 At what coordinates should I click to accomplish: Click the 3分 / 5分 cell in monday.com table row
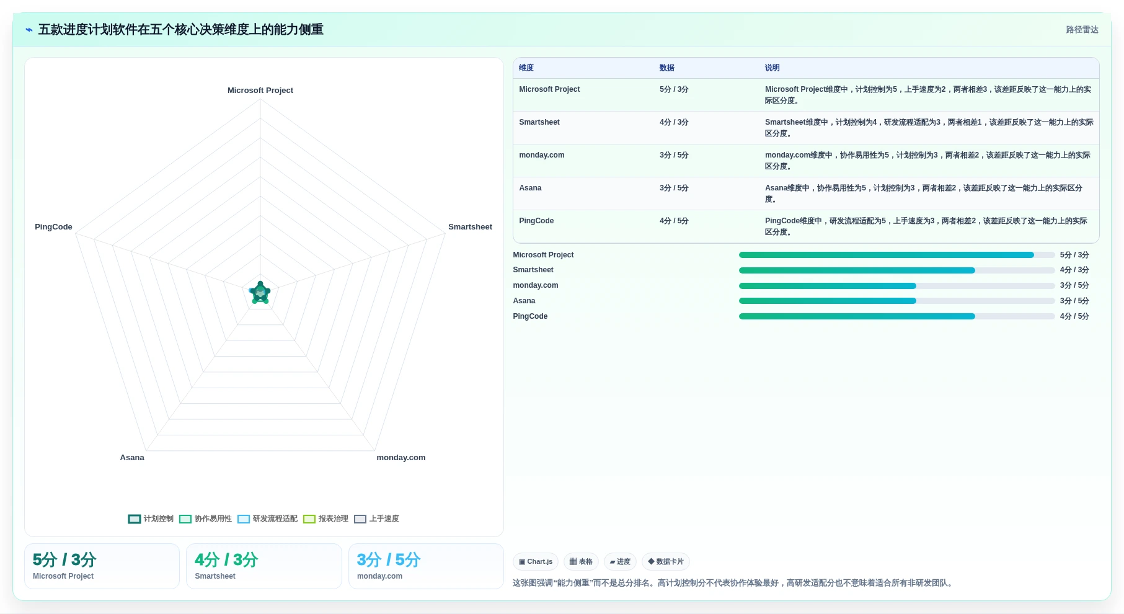pyautogui.click(x=674, y=155)
